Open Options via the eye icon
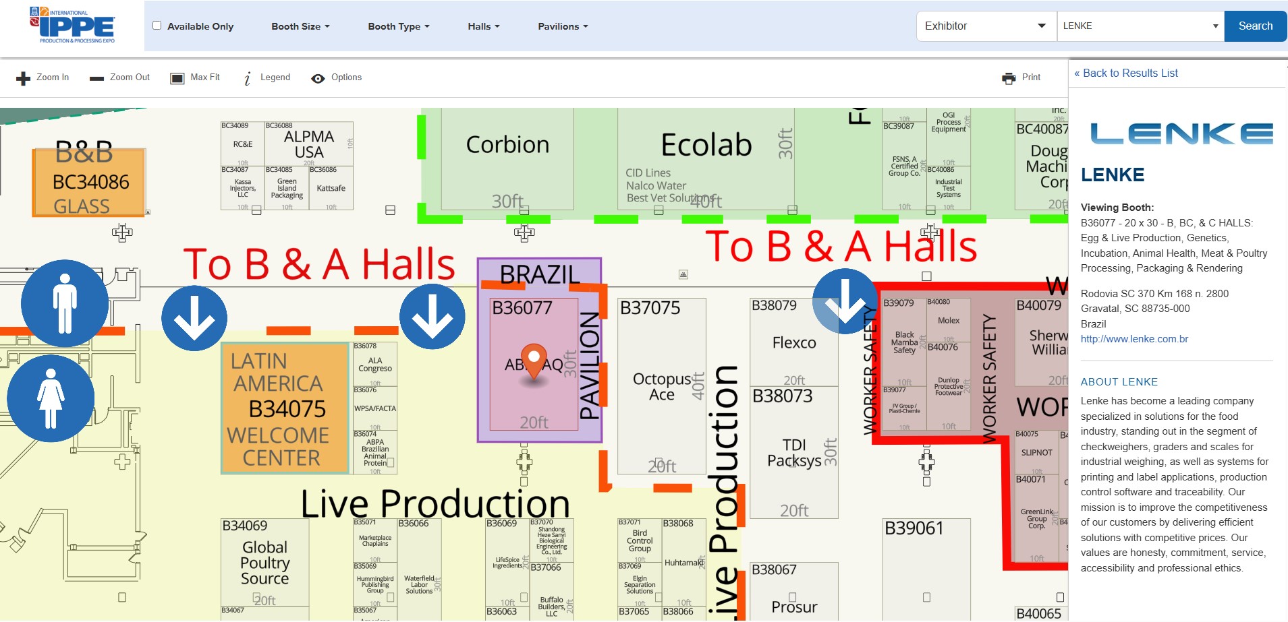The height and width of the screenshot is (622, 1288). coord(318,78)
